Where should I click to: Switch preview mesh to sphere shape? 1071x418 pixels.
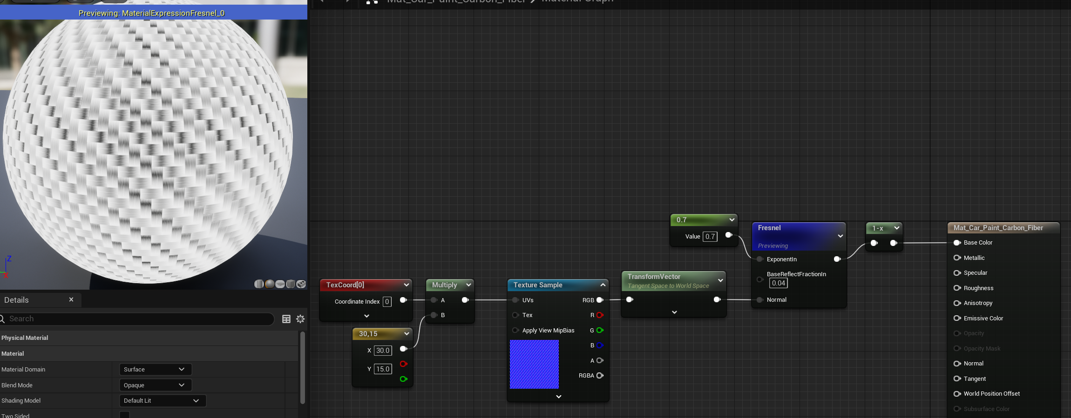[270, 284]
